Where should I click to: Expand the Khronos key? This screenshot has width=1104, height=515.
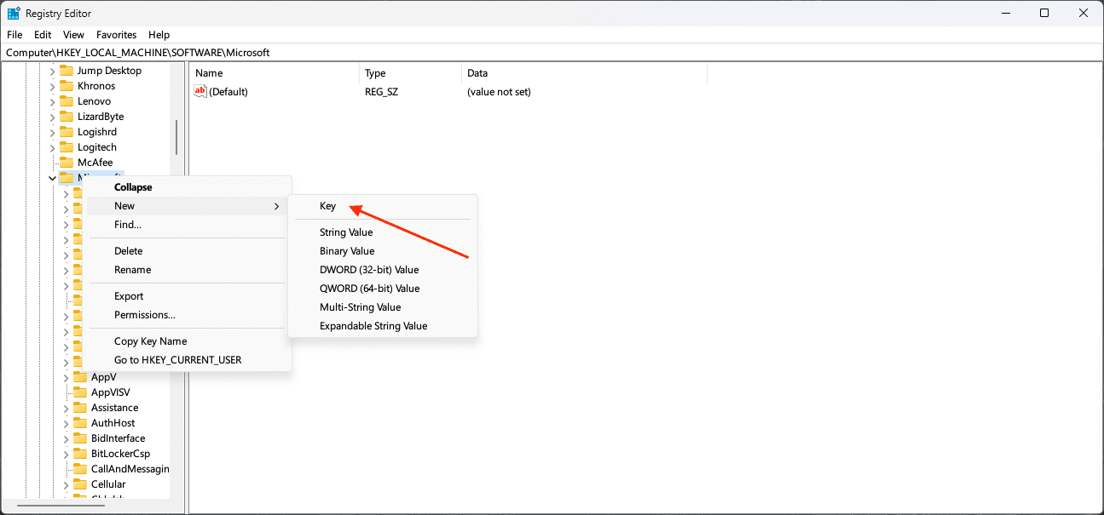pyautogui.click(x=52, y=86)
